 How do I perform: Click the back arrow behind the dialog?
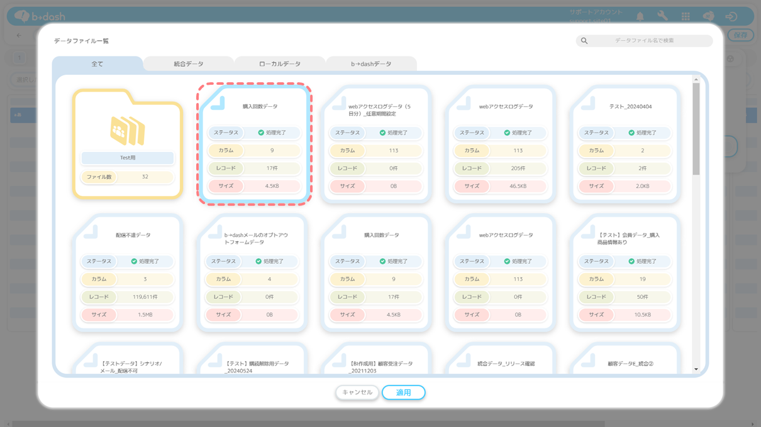19,35
